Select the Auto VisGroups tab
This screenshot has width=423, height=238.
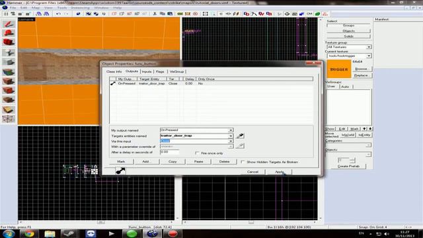pyautogui.click(x=345, y=87)
